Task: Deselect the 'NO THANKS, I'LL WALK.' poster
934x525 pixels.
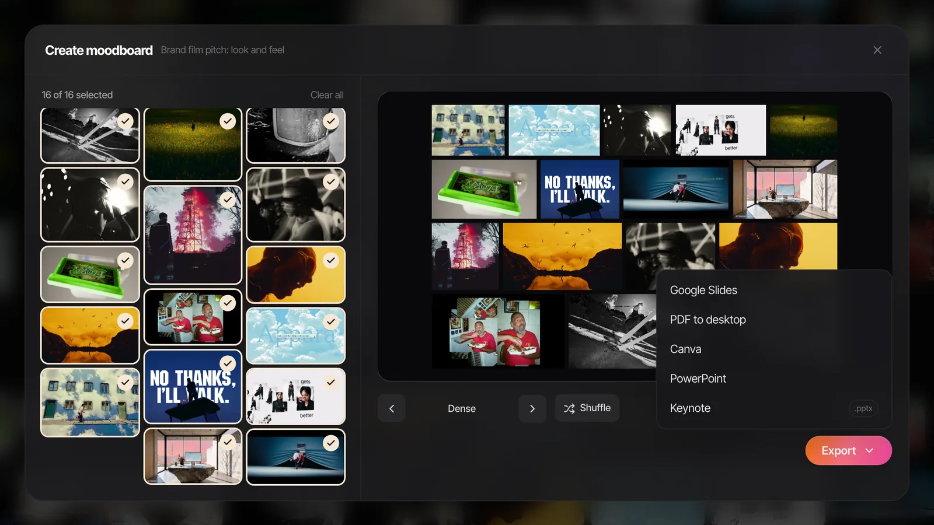Action: tap(228, 363)
